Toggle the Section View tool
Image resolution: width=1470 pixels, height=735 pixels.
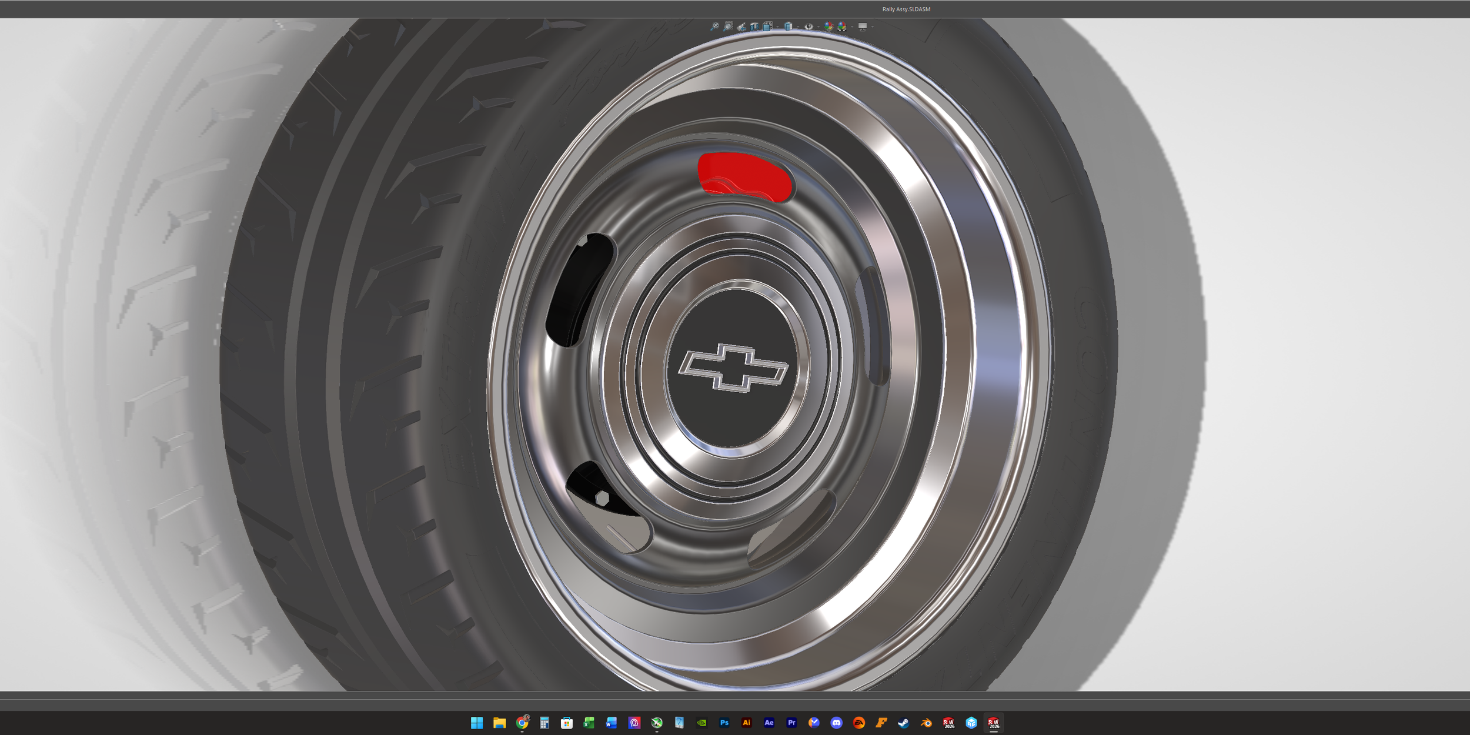(x=754, y=26)
